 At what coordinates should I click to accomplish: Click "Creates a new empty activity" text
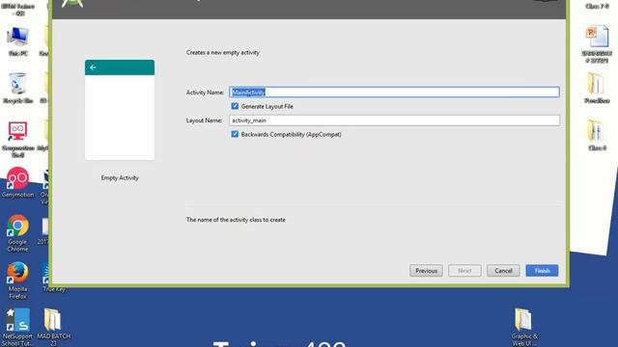223,52
